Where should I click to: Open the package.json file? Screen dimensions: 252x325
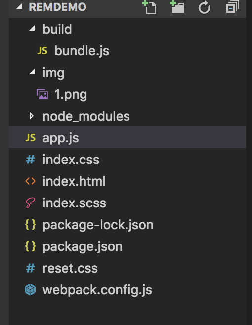click(127, 246)
